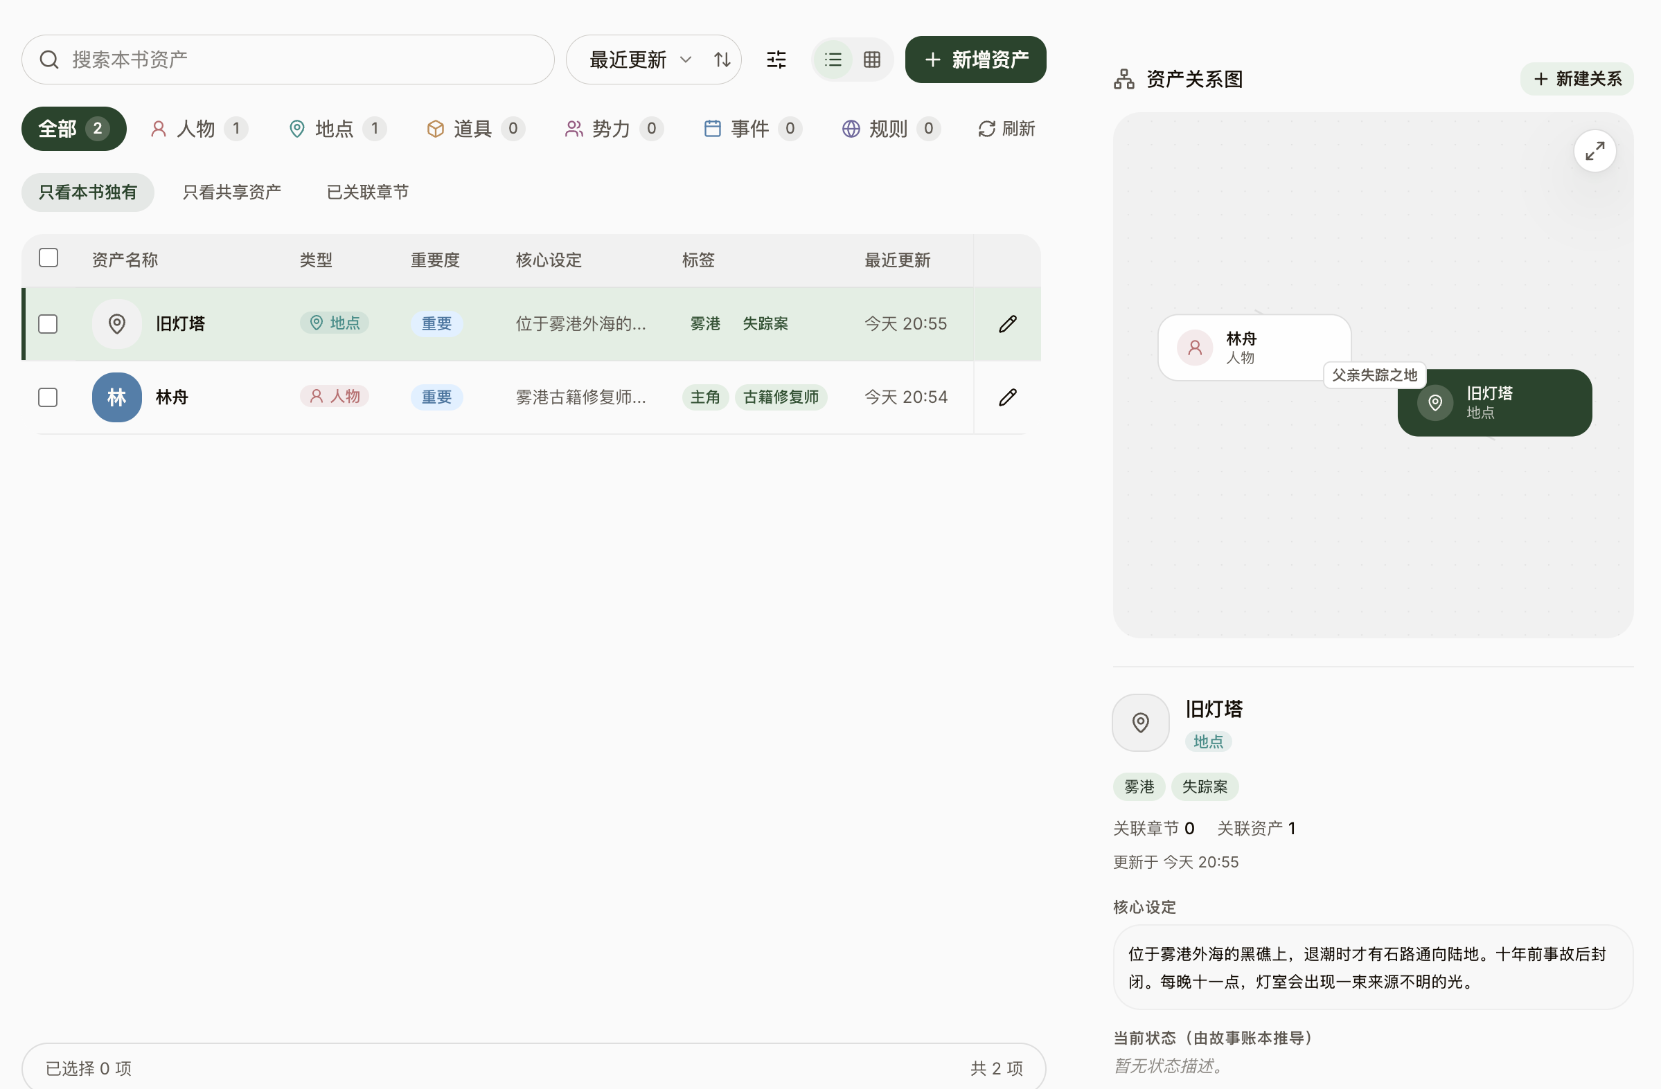The width and height of the screenshot is (1661, 1089).
Task: Select the 全部 tab
Action: (x=74, y=129)
